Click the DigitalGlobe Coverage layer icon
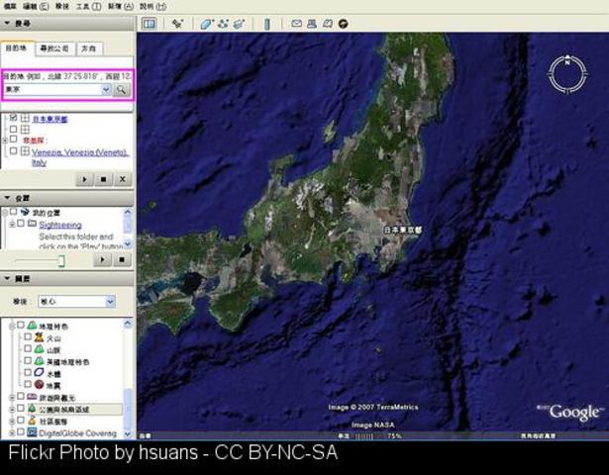 (x=32, y=431)
